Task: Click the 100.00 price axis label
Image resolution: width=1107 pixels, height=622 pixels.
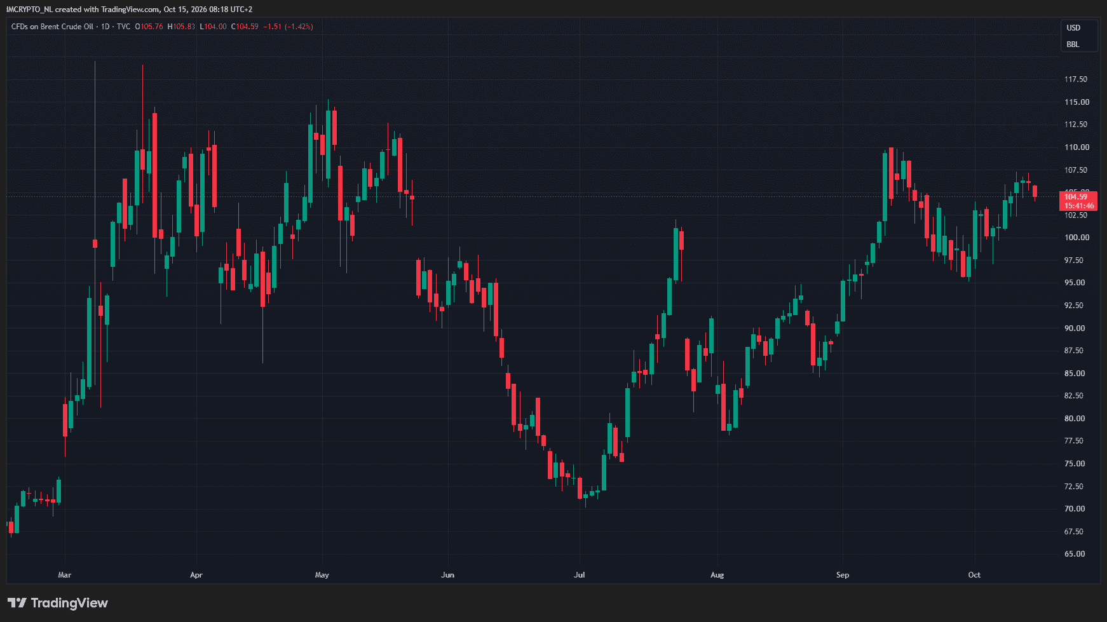Action: coord(1076,238)
